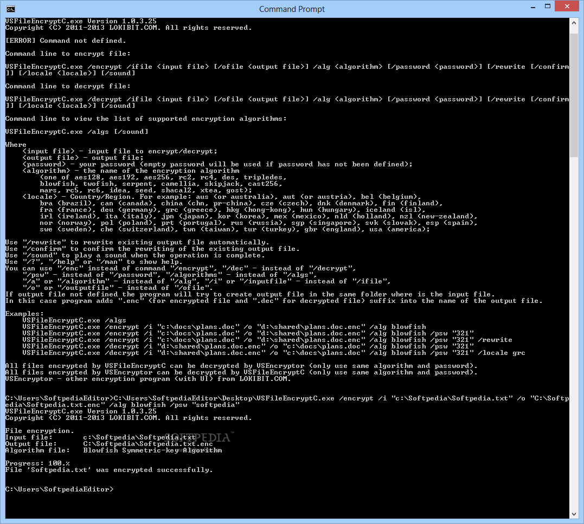Screen dimensions: 584x524
Task: Click 'USEncryptor - other encryption program' line
Action: click(x=148, y=379)
